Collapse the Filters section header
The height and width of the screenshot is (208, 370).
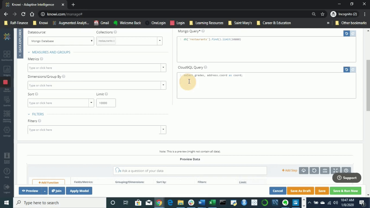click(29, 114)
